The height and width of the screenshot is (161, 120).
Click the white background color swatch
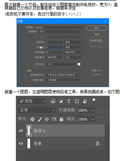(x=79, y=64)
